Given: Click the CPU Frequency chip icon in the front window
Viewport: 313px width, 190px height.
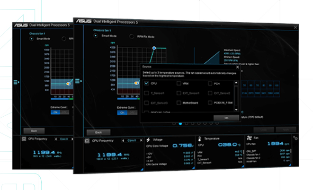Looking at the screenshot, I should (87, 141).
